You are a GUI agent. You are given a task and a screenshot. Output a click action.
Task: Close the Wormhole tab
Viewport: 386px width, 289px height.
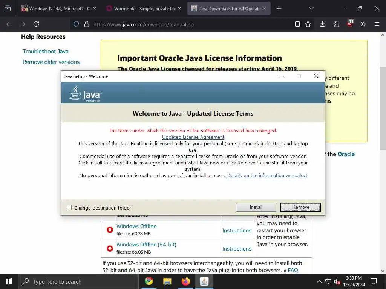click(179, 8)
